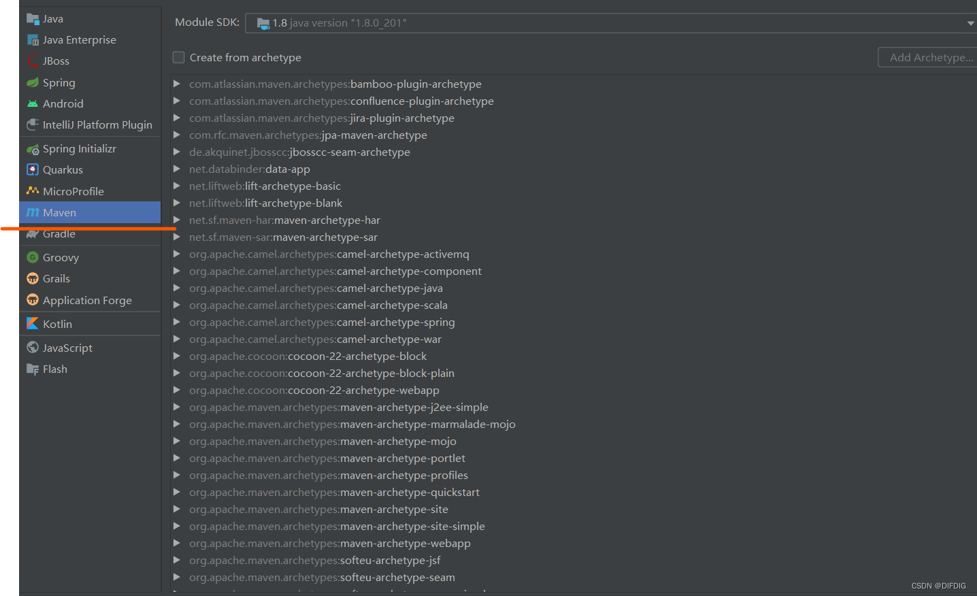The image size is (977, 596).
Task: Select Maven project type
Action: pyautogui.click(x=90, y=212)
